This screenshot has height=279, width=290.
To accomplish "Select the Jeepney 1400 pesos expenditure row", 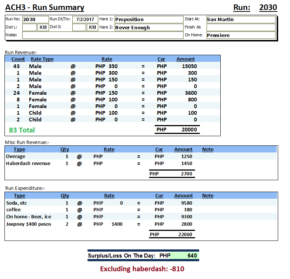I will pyautogui.click(x=29, y=224).
